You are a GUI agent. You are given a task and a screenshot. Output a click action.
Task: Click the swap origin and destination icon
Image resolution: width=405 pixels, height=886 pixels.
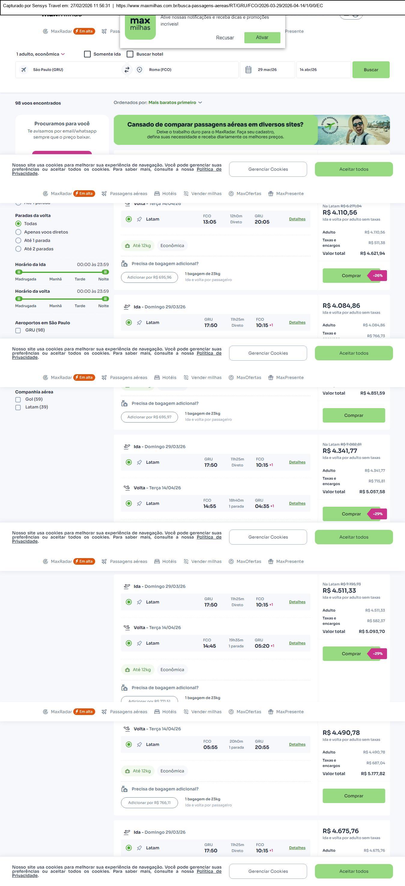coord(127,70)
